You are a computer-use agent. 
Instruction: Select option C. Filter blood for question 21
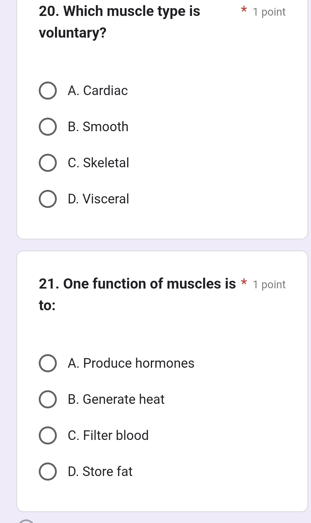[48, 435]
